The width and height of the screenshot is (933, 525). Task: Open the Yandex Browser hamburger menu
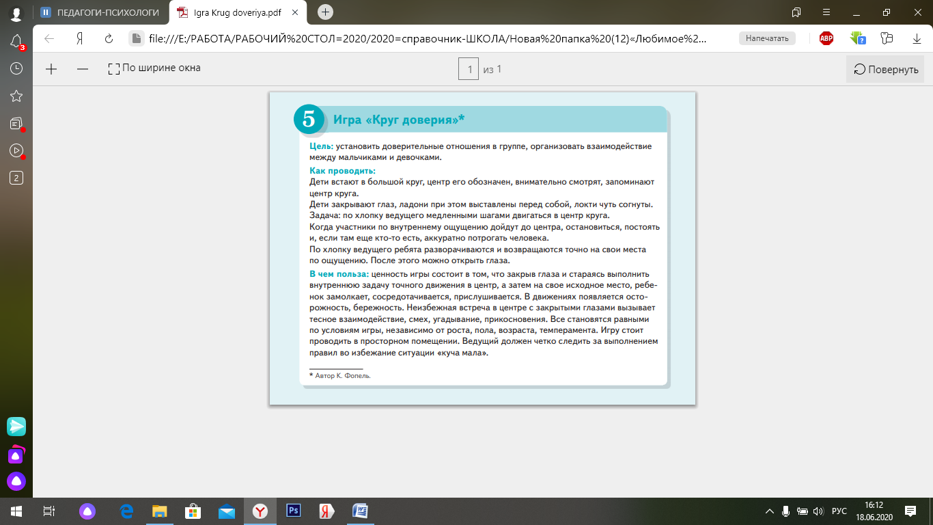coord(826,12)
